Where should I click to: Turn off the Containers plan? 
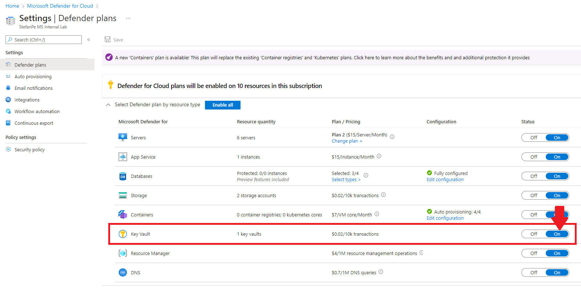[x=534, y=215]
